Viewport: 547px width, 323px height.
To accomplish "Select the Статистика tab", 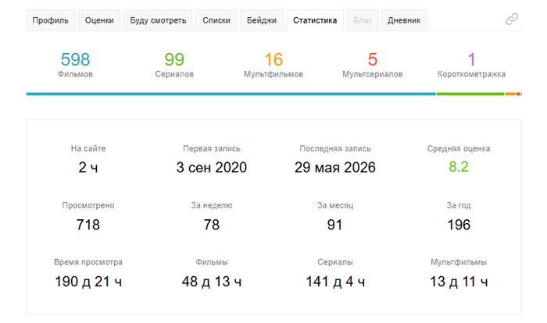I will (315, 20).
